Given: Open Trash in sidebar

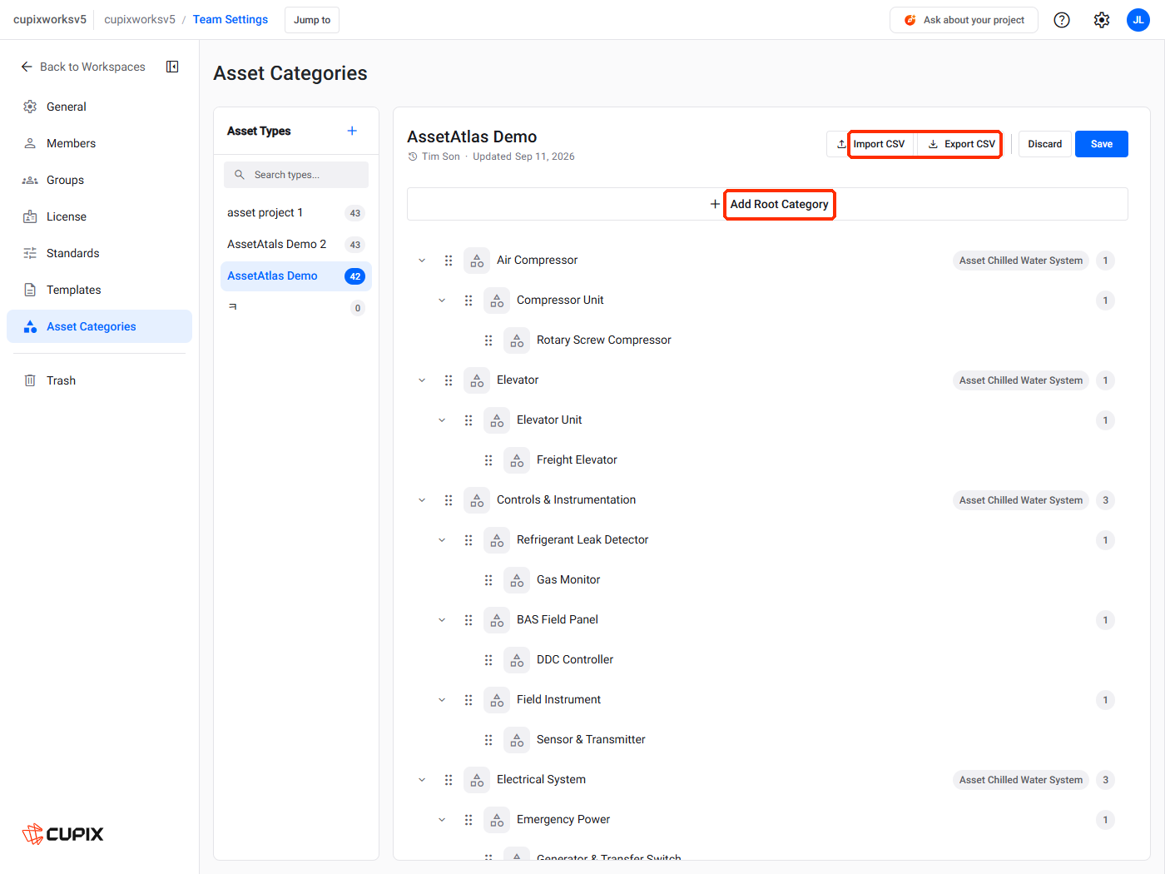Looking at the screenshot, I should [99, 380].
